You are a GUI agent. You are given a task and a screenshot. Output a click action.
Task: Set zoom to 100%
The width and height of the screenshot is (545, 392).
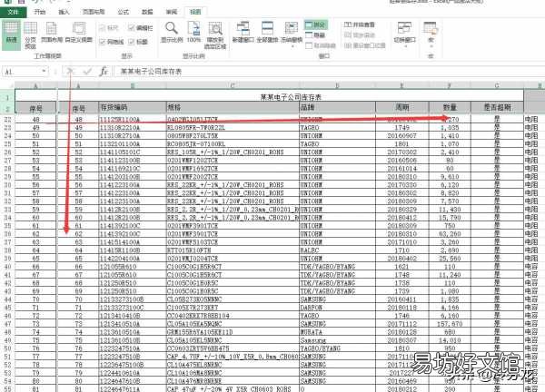194,32
